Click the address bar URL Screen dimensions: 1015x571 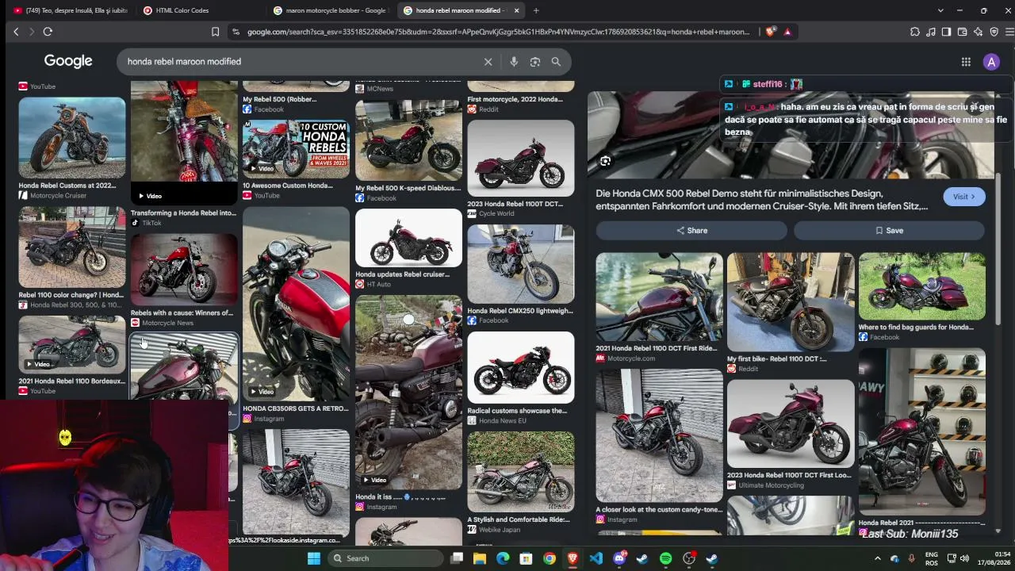498,32
